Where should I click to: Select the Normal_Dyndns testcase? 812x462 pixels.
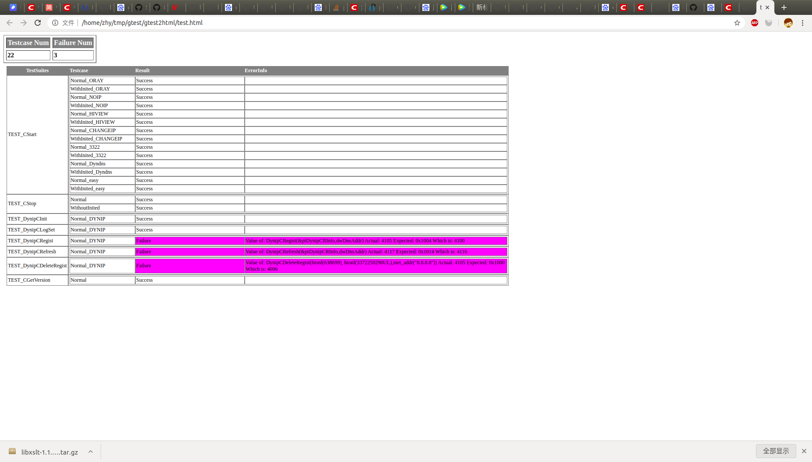pos(102,164)
